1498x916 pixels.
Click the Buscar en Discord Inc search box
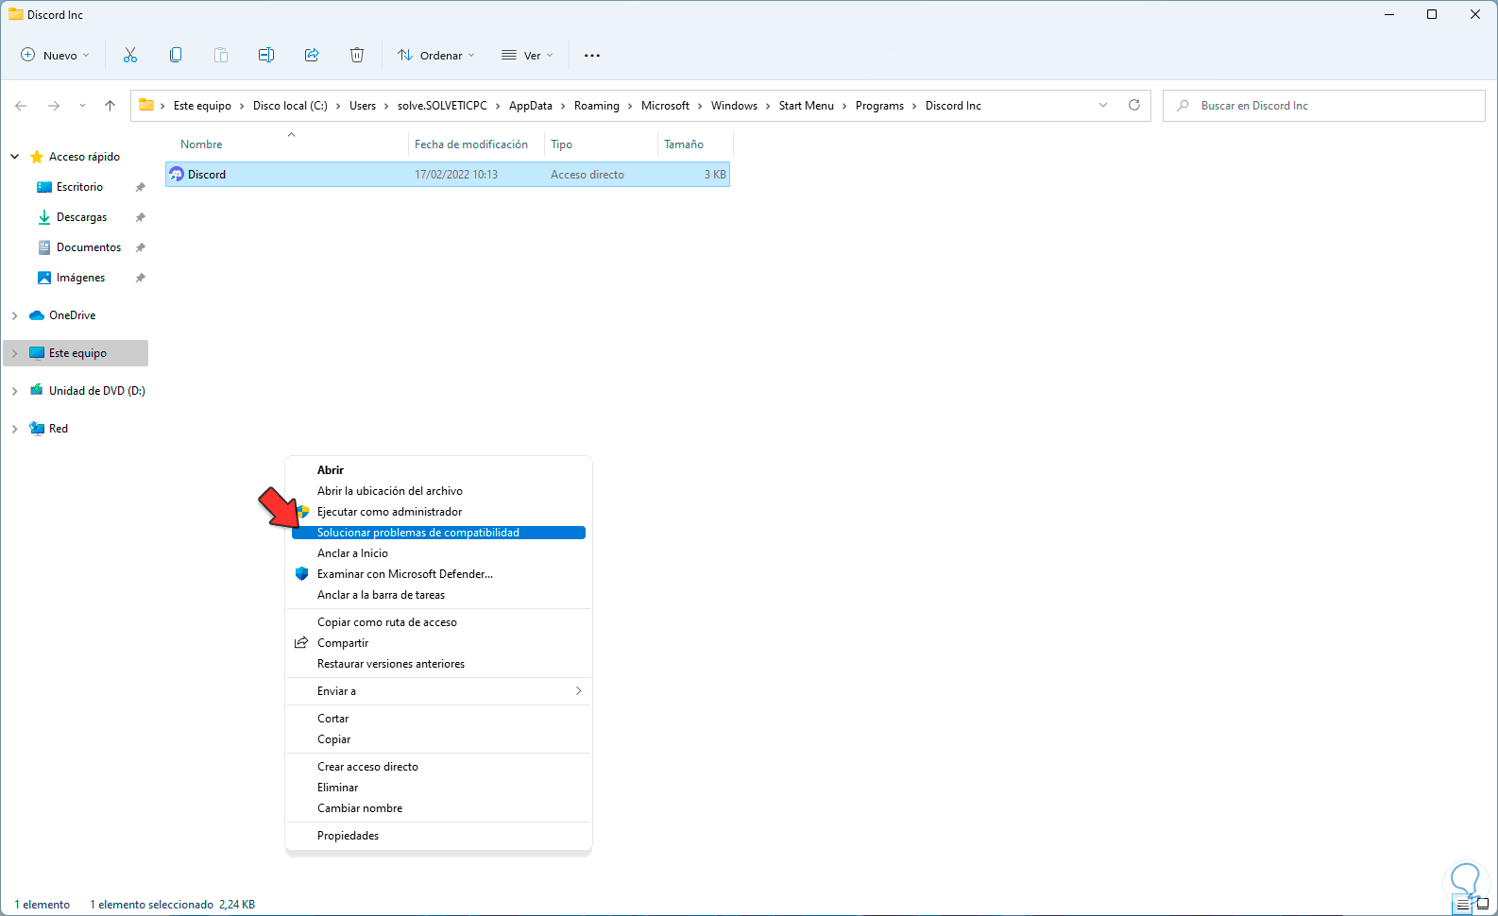click(x=1324, y=106)
